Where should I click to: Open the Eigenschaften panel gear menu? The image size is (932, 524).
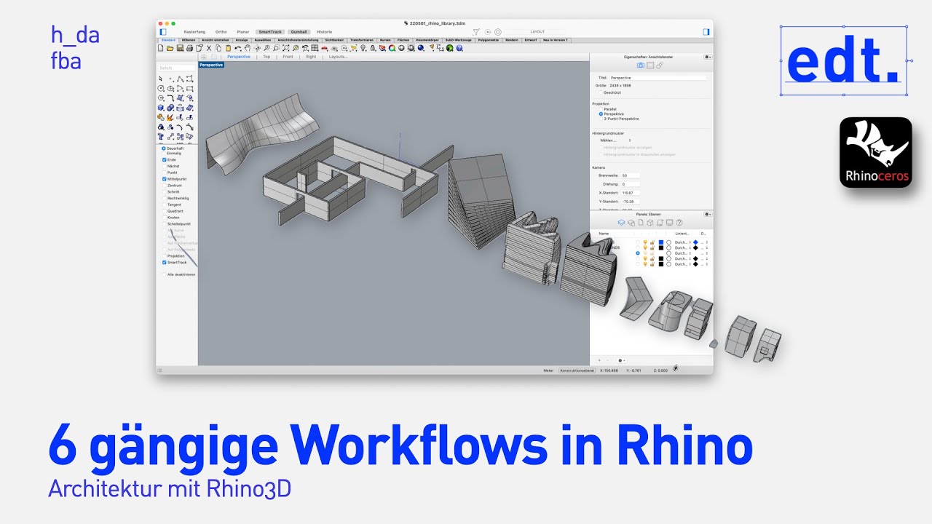tap(708, 57)
